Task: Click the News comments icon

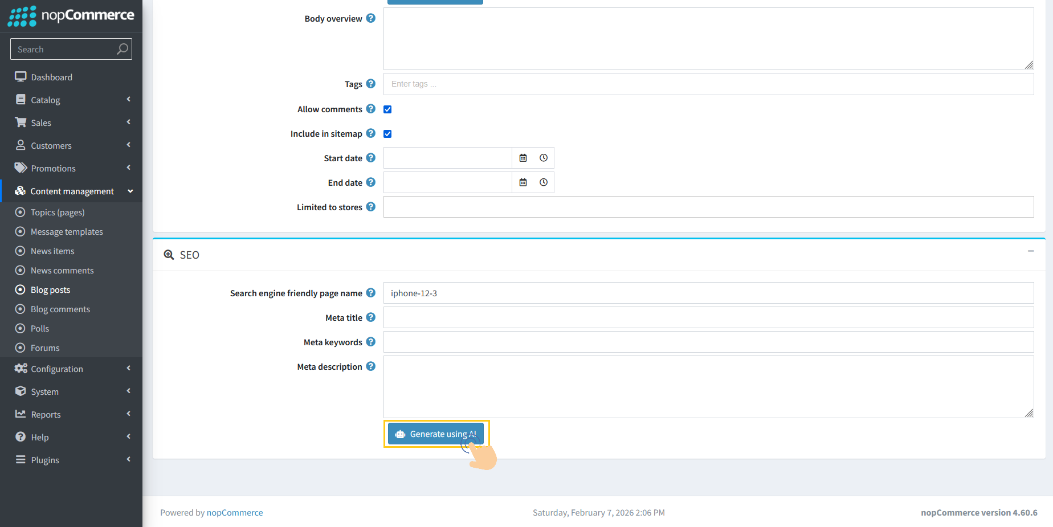Action: click(20, 270)
